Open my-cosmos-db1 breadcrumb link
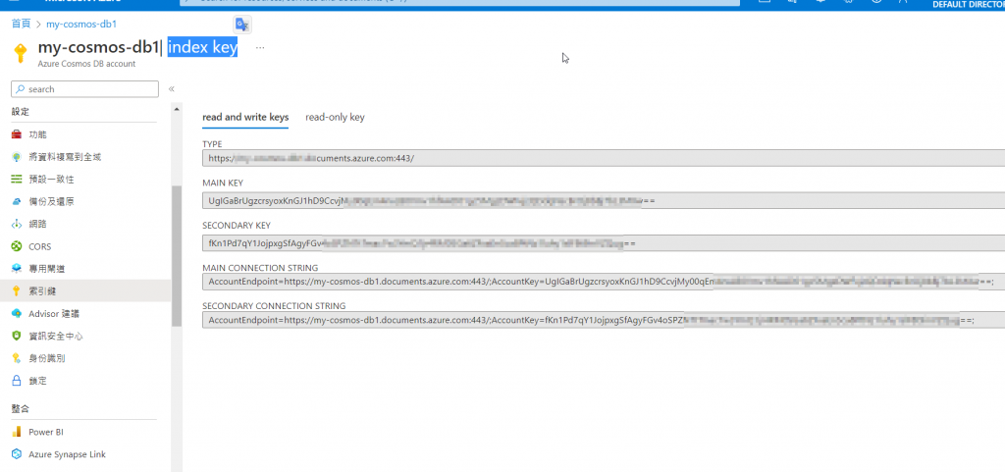Viewport: 1005px width, 472px height. pos(81,24)
